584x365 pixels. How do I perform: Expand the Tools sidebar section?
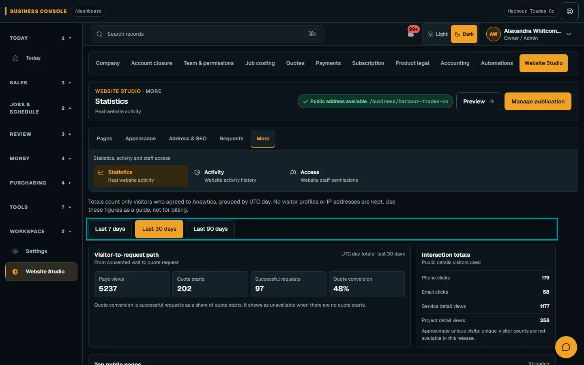[41, 207]
